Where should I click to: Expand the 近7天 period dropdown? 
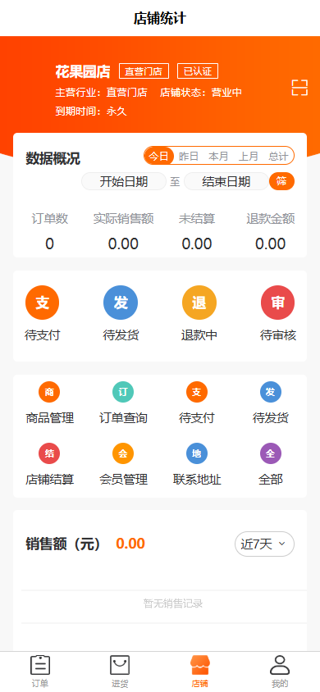264,544
